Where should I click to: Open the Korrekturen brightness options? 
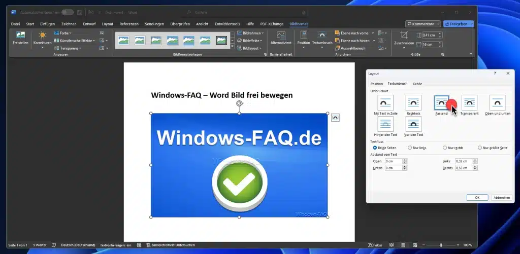43,40
